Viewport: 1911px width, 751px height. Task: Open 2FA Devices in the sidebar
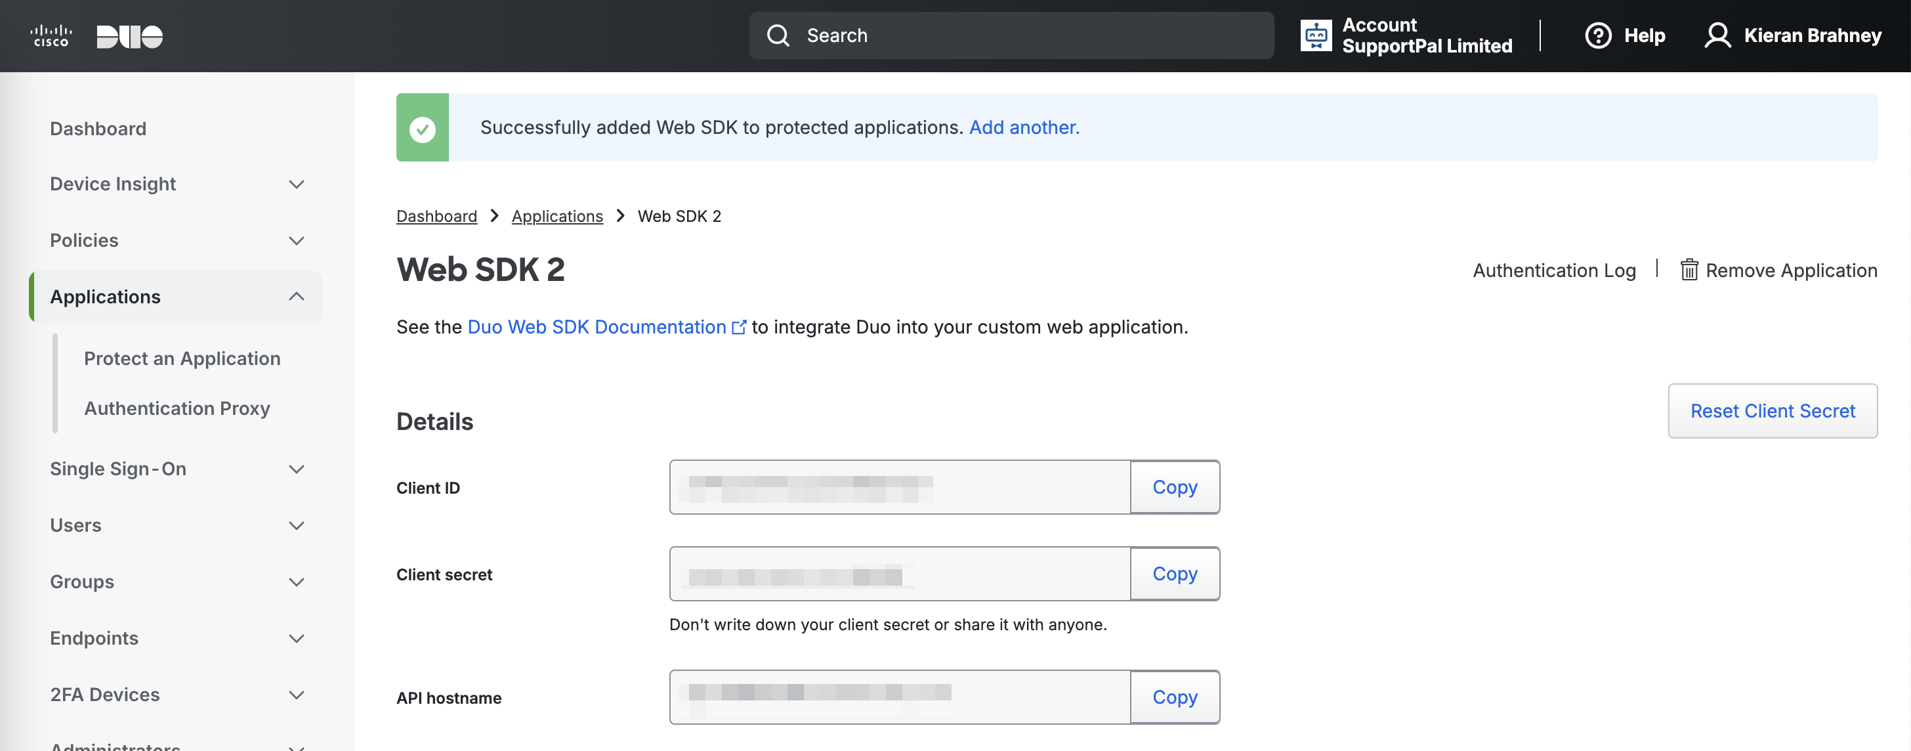(x=104, y=695)
